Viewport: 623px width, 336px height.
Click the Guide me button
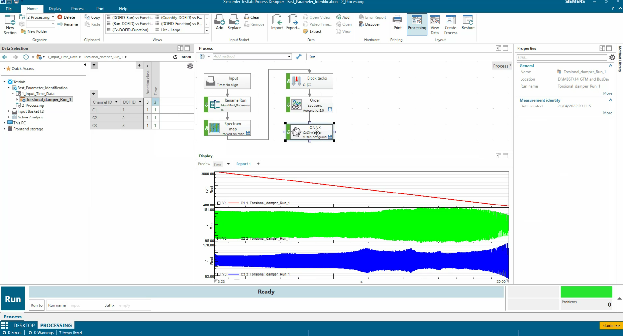[x=611, y=325]
